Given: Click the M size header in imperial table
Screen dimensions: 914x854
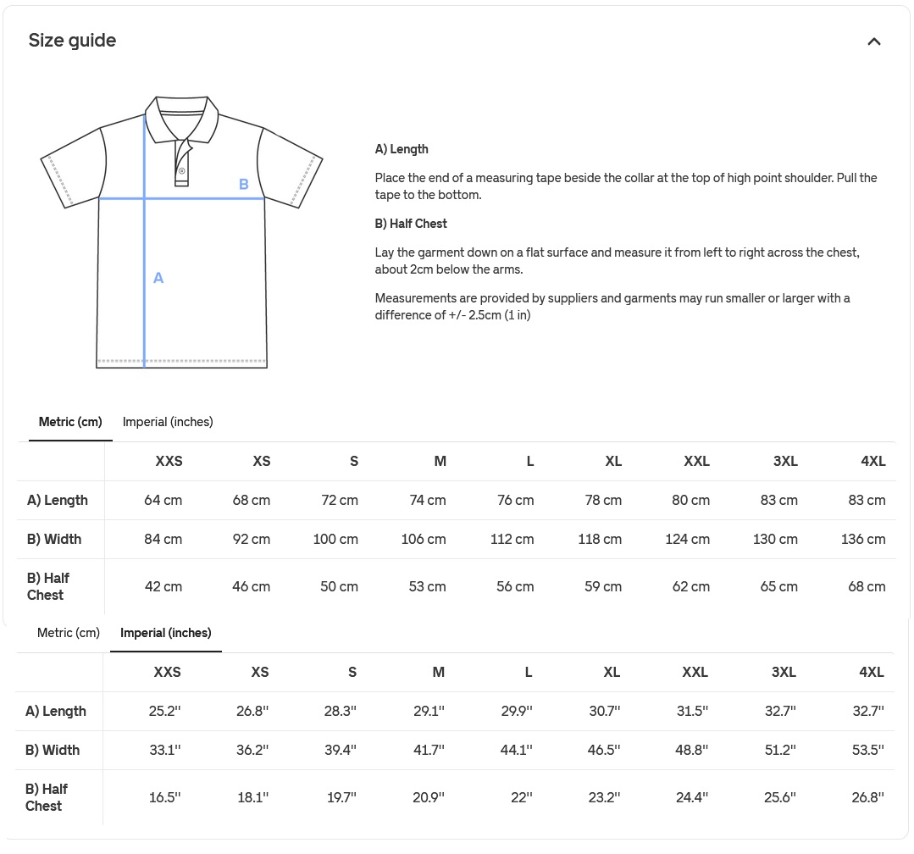Looking at the screenshot, I should (x=438, y=673).
